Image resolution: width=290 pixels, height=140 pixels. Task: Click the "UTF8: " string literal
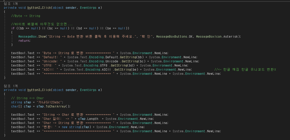49,65
